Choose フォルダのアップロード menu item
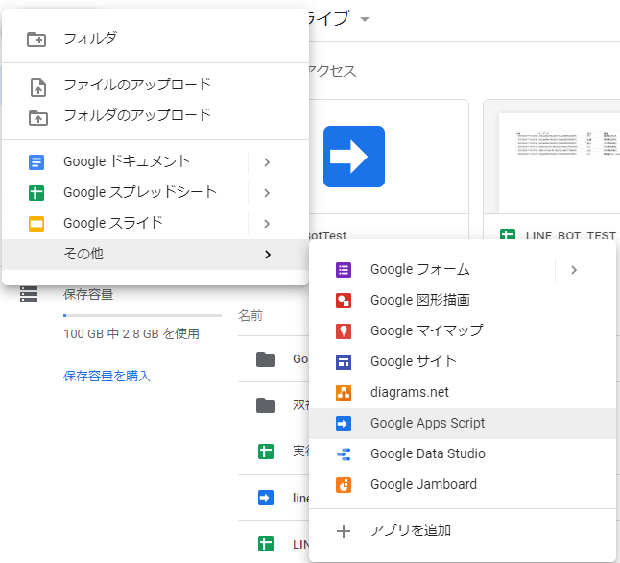This screenshot has height=563, width=620. tap(155, 116)
